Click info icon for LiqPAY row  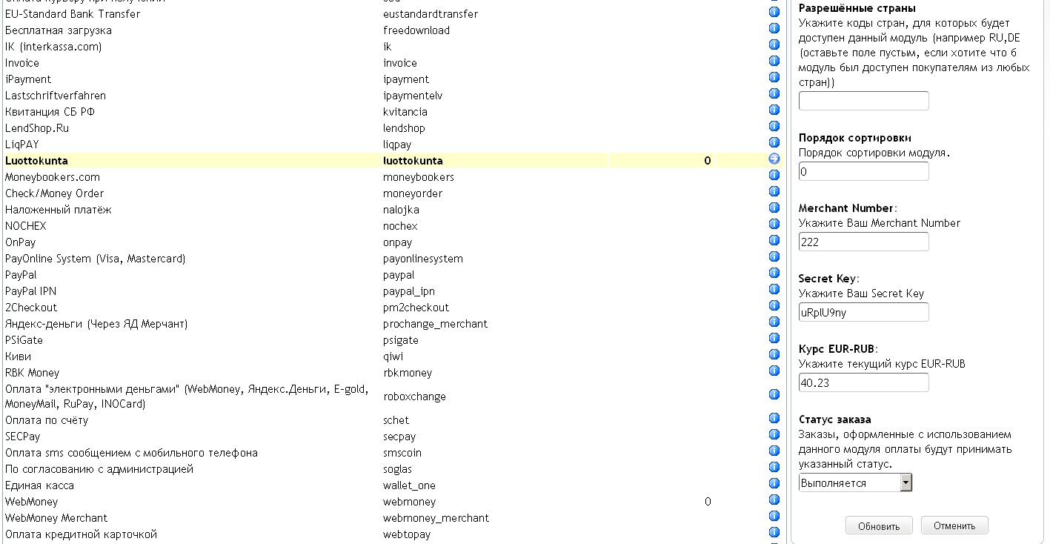click(x=774, y=142)
